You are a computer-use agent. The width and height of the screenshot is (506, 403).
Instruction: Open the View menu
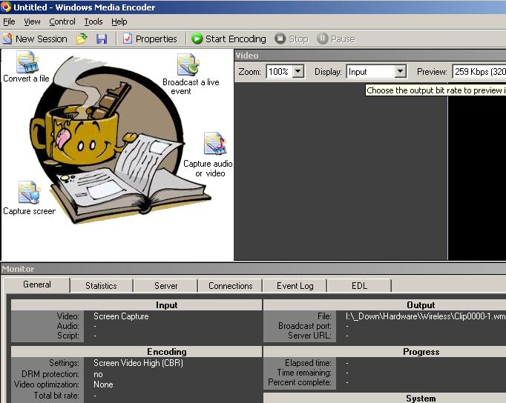coord(32,21)
